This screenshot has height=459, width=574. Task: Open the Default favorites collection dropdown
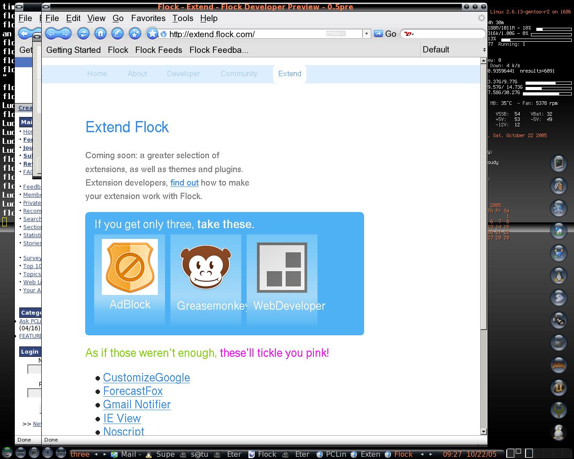point(453,50)
